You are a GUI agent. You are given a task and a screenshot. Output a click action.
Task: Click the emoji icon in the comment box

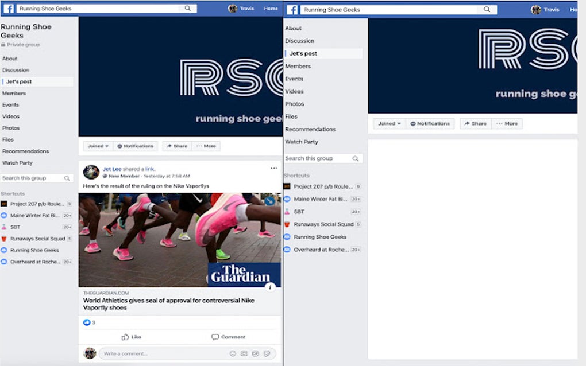[x=233, y=353]
